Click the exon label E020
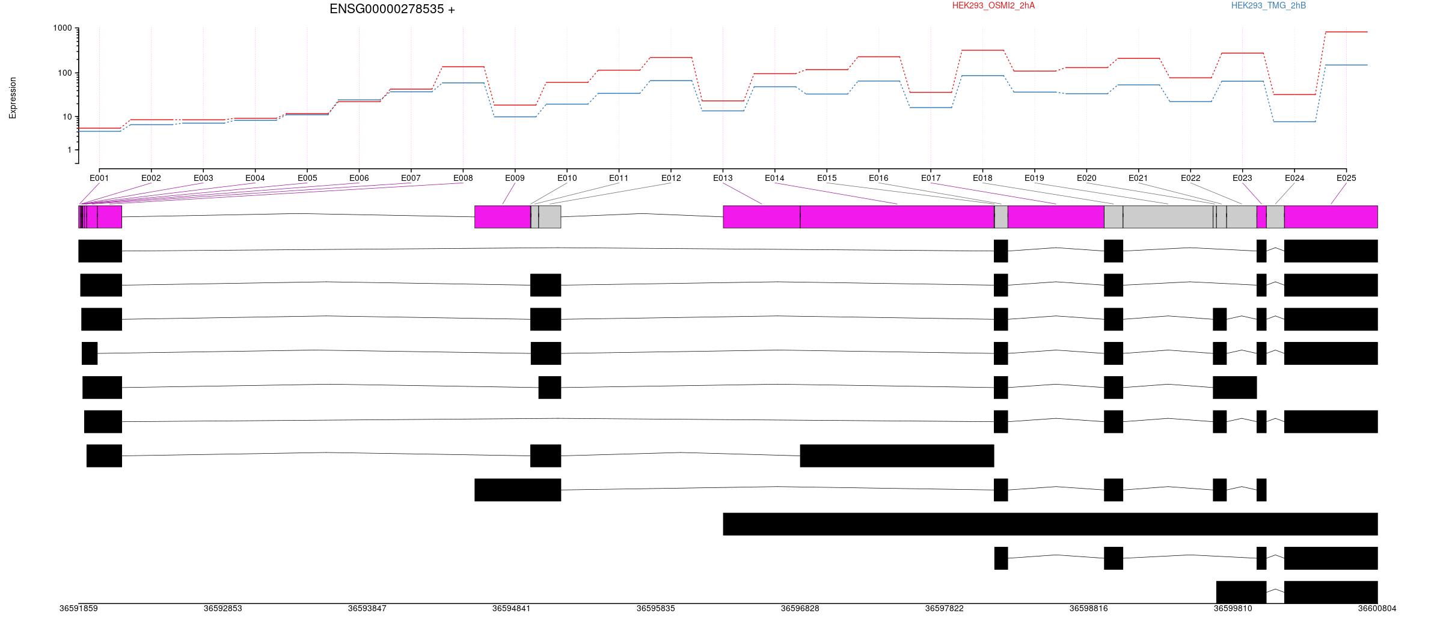Viewport: 1443px width, 619px height. tap(1086, 178)
